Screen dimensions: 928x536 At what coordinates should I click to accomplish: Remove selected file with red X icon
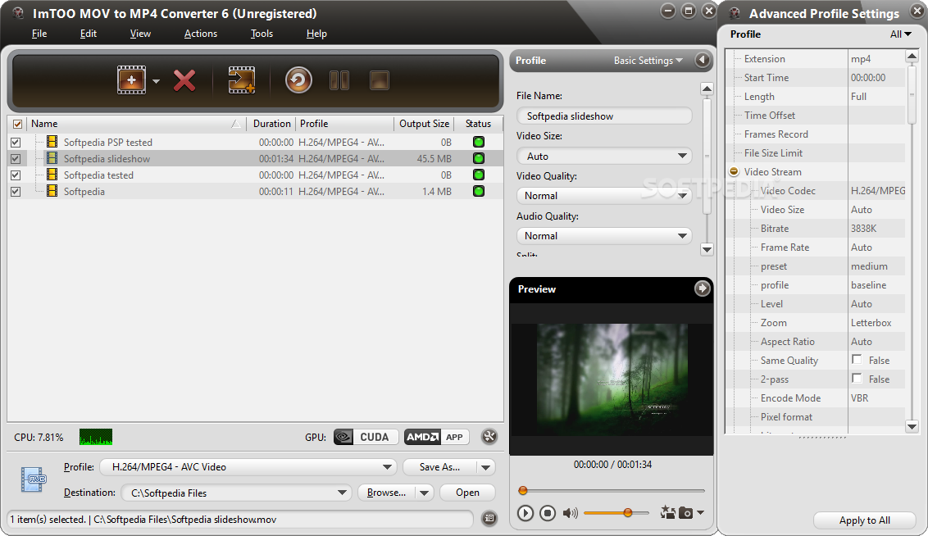[184, 80]
